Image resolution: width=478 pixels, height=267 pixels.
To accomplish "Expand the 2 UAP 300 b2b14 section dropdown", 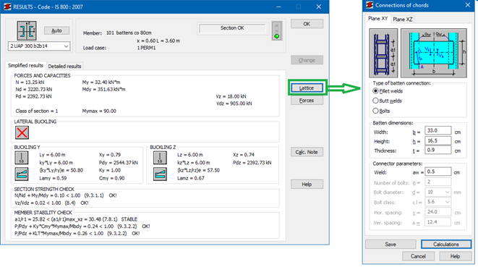I will point(39,46).
